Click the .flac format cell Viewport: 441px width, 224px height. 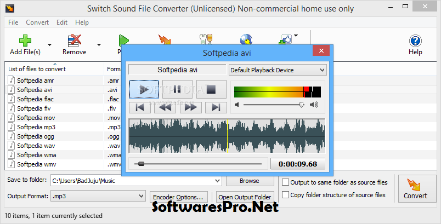coord(114,99)
